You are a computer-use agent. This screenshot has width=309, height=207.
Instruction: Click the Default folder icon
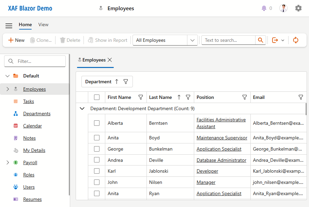[16, 76]
